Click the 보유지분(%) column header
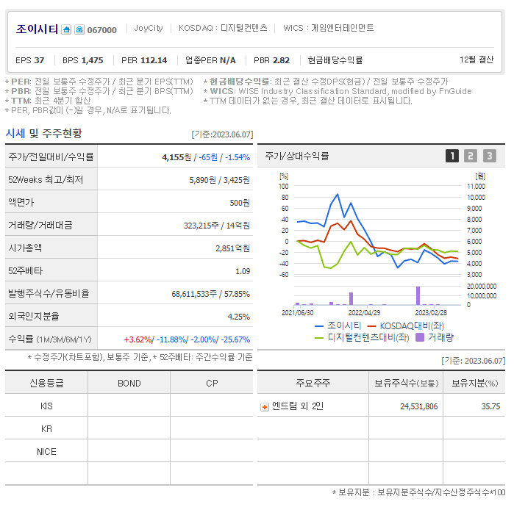This screenshot has width=514, height=507. point(474,383)
